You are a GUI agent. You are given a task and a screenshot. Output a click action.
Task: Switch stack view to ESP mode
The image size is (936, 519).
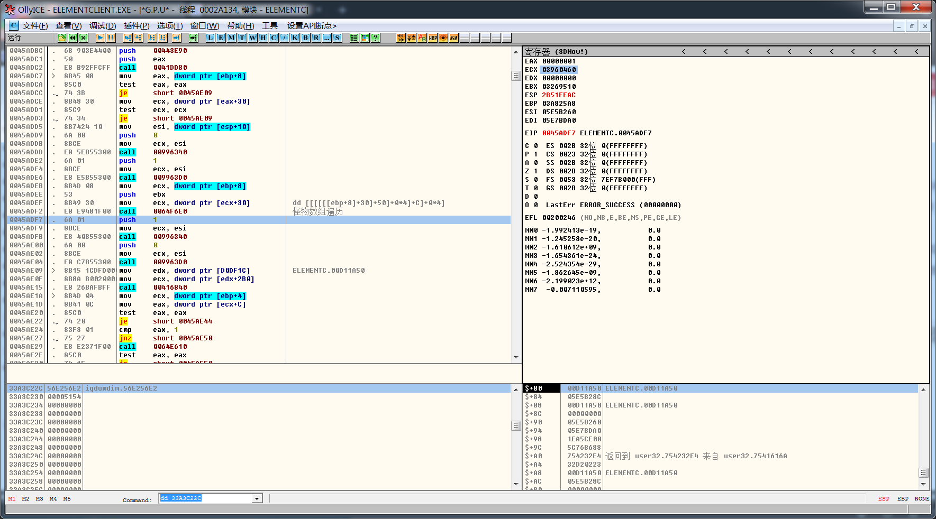click(884, 498)
